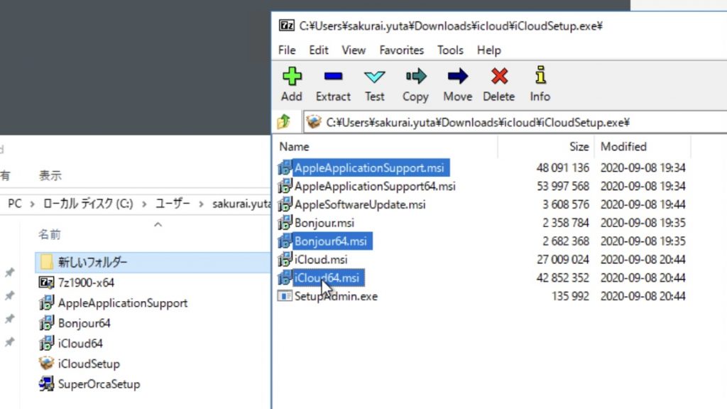Viewport: 727px width, 409px height.
Task: Click ユーザー in the Explorer breadcrumb
Action: (x=173, y=204)
